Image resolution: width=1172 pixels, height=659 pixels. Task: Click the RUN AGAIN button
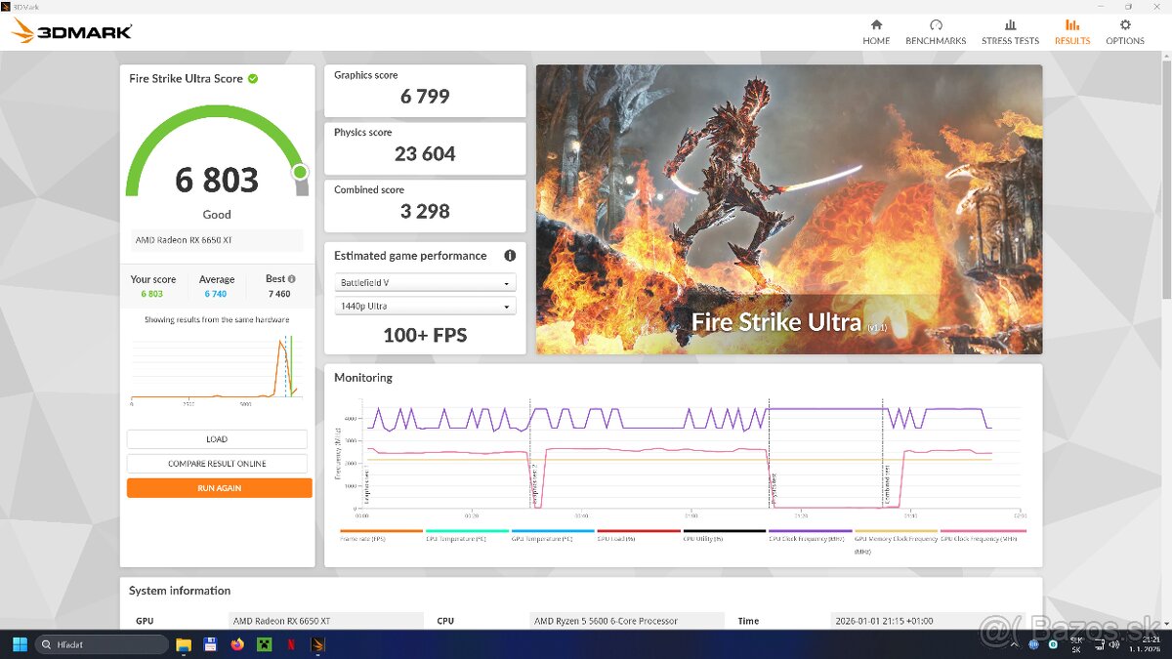217,487
